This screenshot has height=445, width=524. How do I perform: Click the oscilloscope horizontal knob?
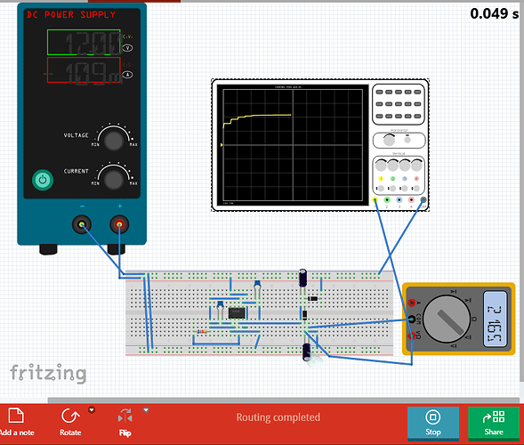tap(389, 140)
